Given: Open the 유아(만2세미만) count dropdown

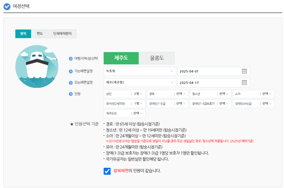Looking at the screenshot, I should (x=125, y=104).
